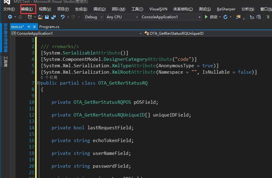Open the 测试(S) menu
Screen dimensions: 272x178
click(205, 9)
